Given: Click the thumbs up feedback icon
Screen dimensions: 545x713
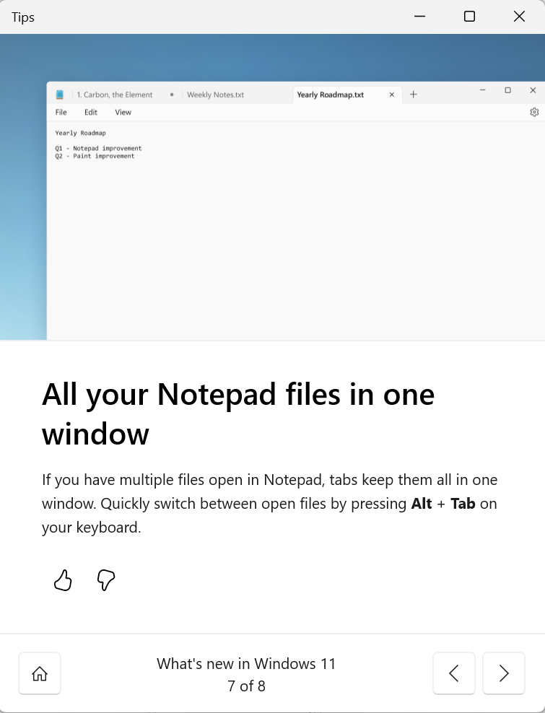Looking at the screenshot, I should (x=63, y=580).
